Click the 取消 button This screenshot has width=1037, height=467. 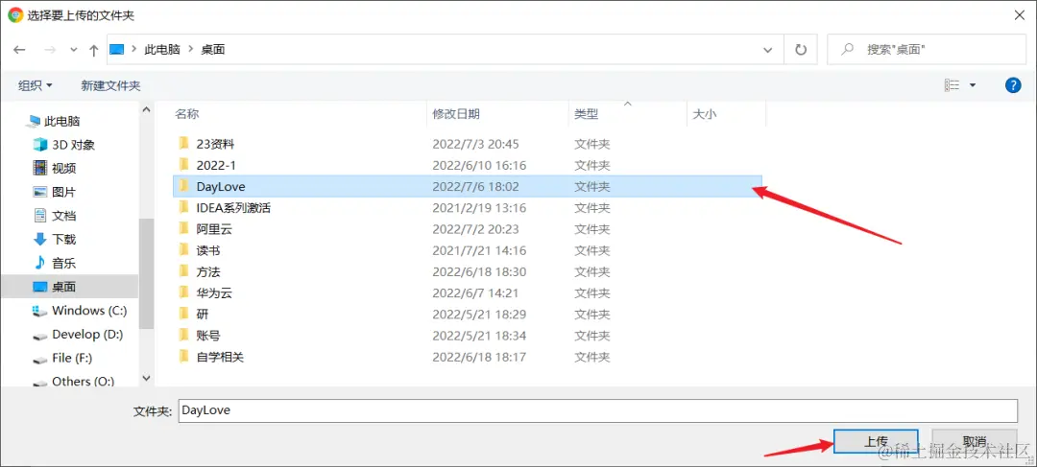coord(975,441)
